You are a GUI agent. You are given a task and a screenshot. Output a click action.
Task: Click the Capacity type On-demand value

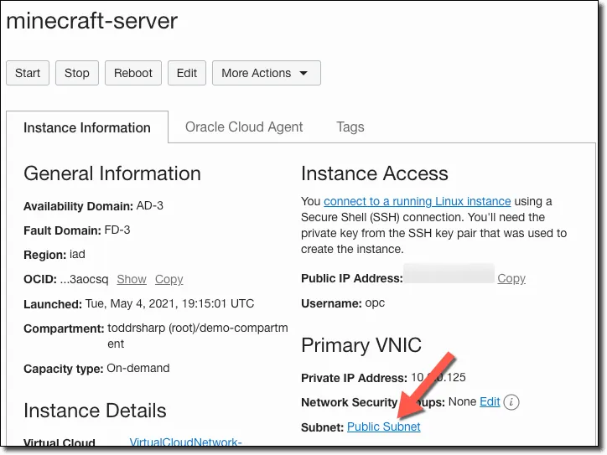[138, 368]
